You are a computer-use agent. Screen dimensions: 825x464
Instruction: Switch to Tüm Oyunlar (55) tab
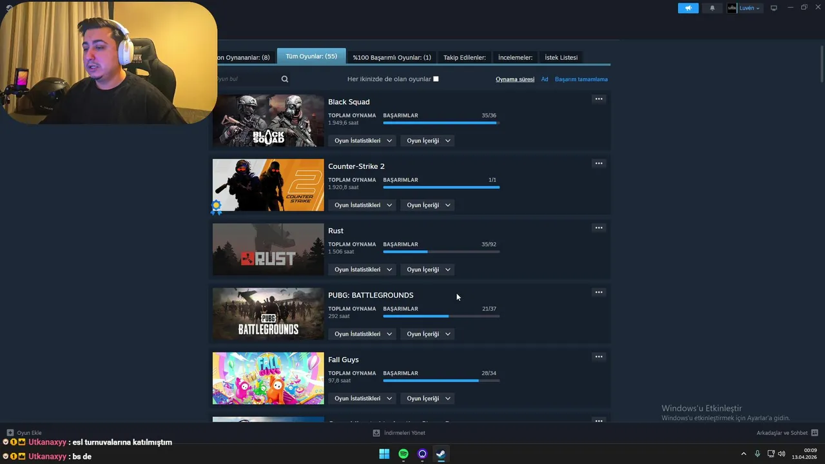coord(311,57)
